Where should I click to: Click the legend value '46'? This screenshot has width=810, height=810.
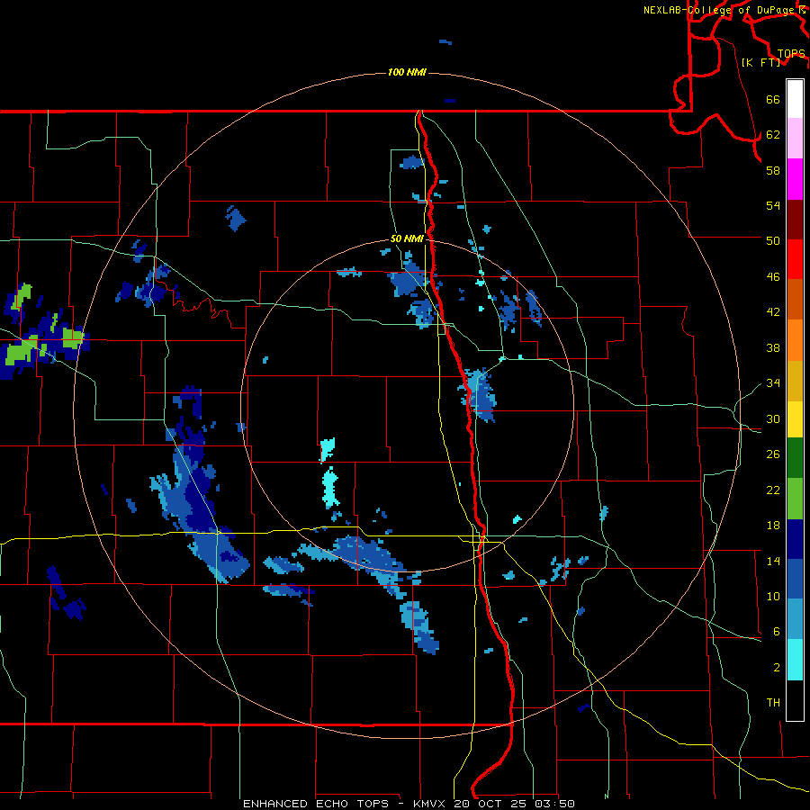click(x=773, y=276)
